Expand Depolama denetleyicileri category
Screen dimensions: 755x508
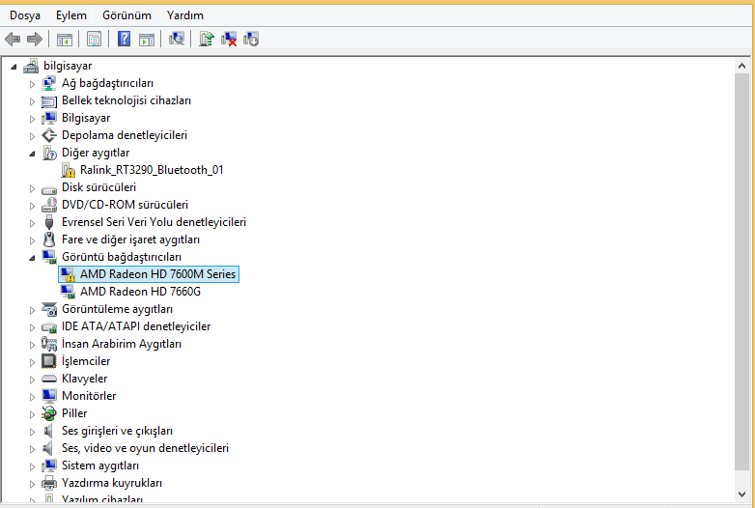tap(32, 136)
